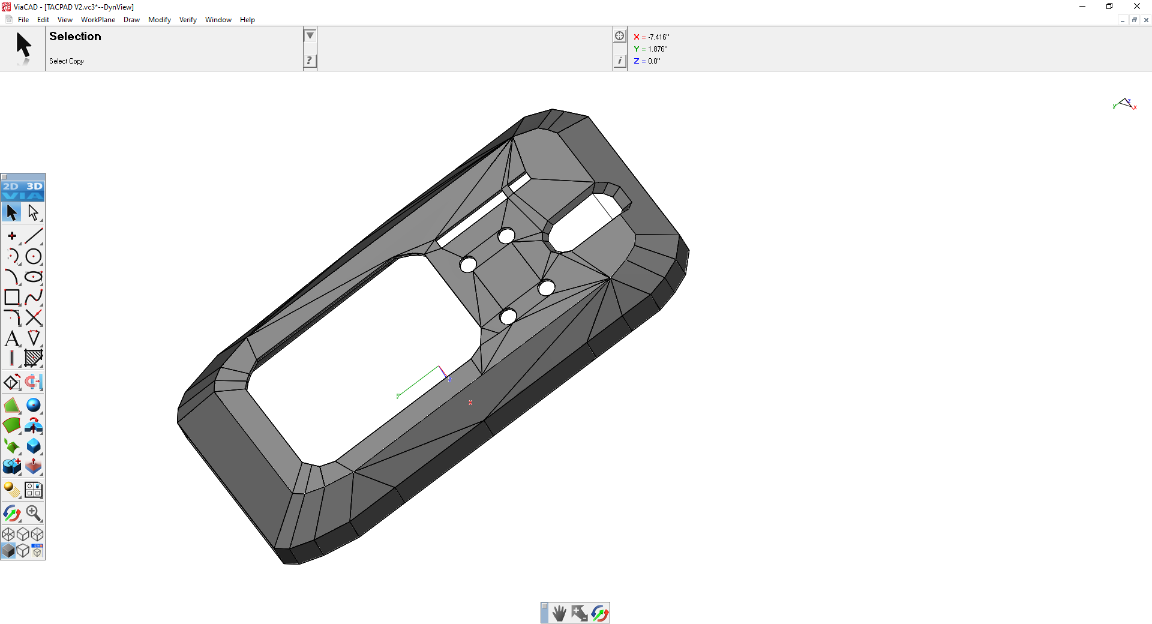Activate the Trim tool with crossed lines
The height and width of the screenshot is (624, 1152).
[x=34, y=317]
